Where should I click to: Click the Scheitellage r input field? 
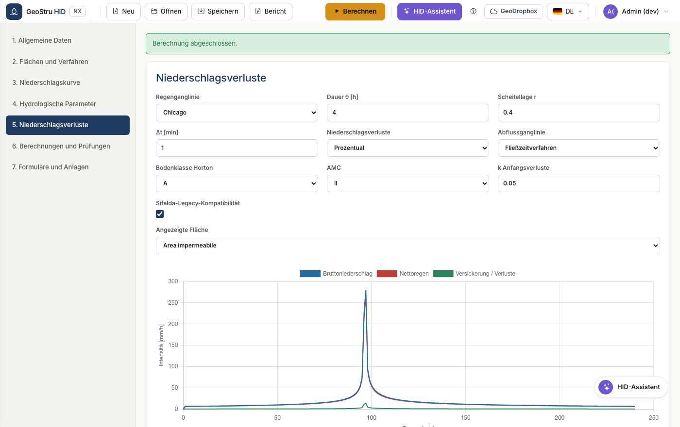click(579, 113)
